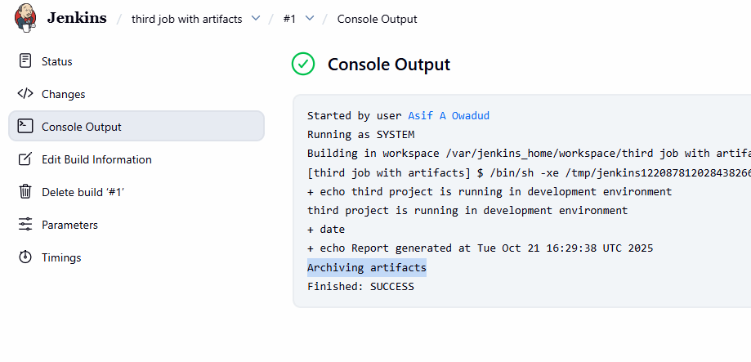Open third job with artifacts breadcrumb link
Screen dimensions: 751x362
[186, 19]
